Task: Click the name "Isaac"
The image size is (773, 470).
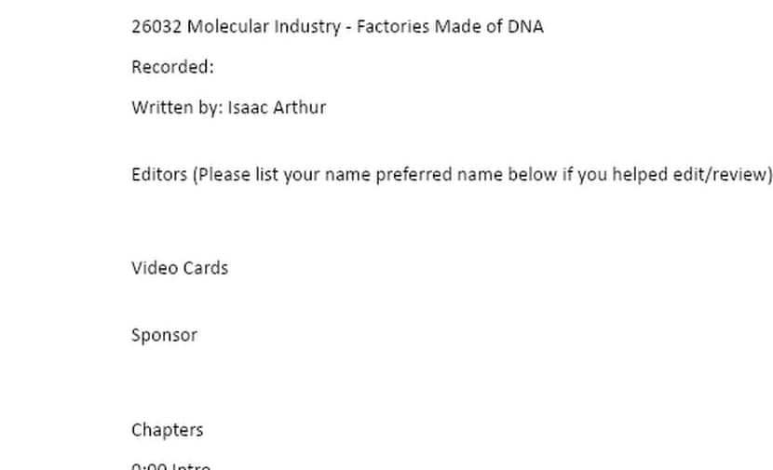Action: point(247,107)
